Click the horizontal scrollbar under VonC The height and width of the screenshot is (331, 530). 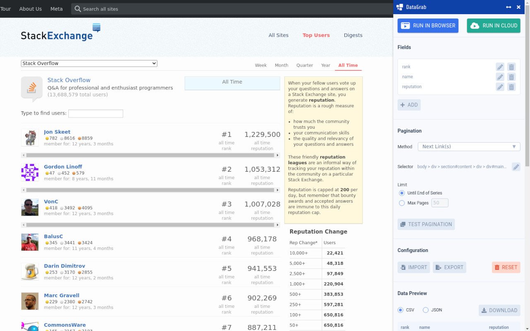[150, 225]
